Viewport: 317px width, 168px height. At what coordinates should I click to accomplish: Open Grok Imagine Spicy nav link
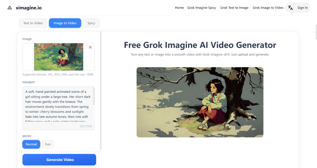click(202, 8)
